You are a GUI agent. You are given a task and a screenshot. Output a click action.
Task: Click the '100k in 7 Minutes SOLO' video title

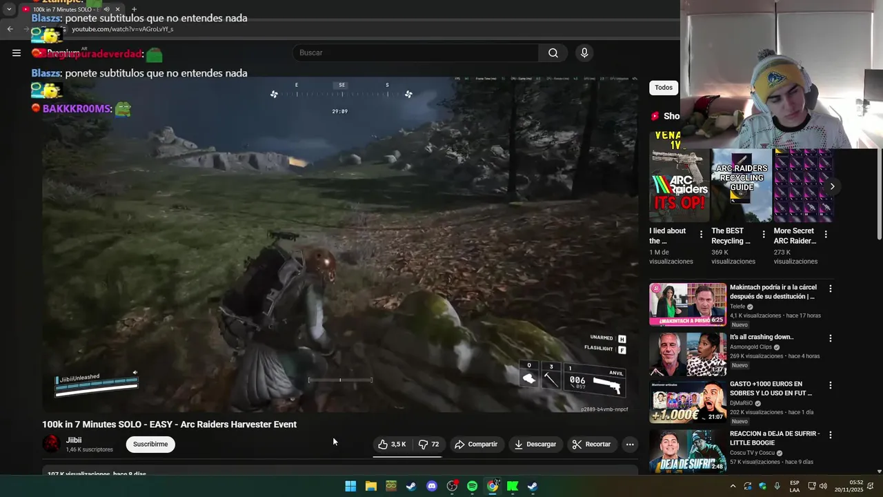click(x=169, y=425)
